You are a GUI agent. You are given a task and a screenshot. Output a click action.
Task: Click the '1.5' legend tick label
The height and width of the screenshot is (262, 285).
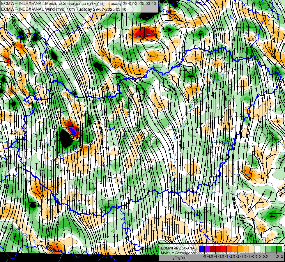(276, 256)
